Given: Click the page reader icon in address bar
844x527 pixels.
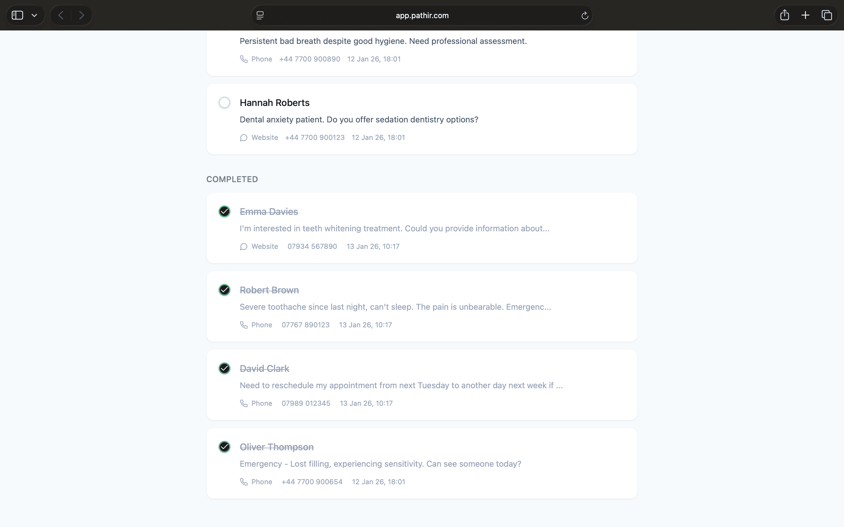Looking at the screenshot, I should 260,15.
